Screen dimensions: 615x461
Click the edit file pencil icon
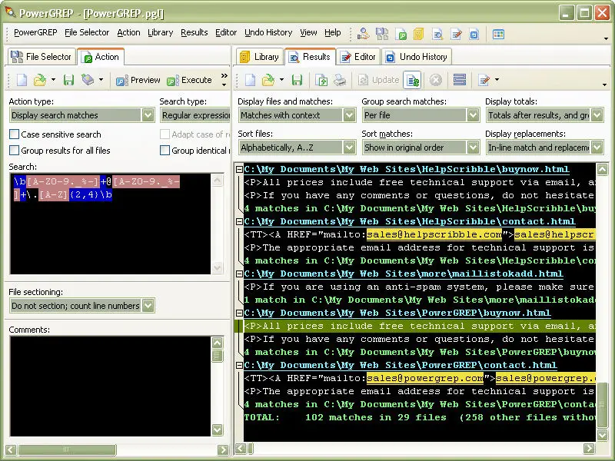coord(484,80)
